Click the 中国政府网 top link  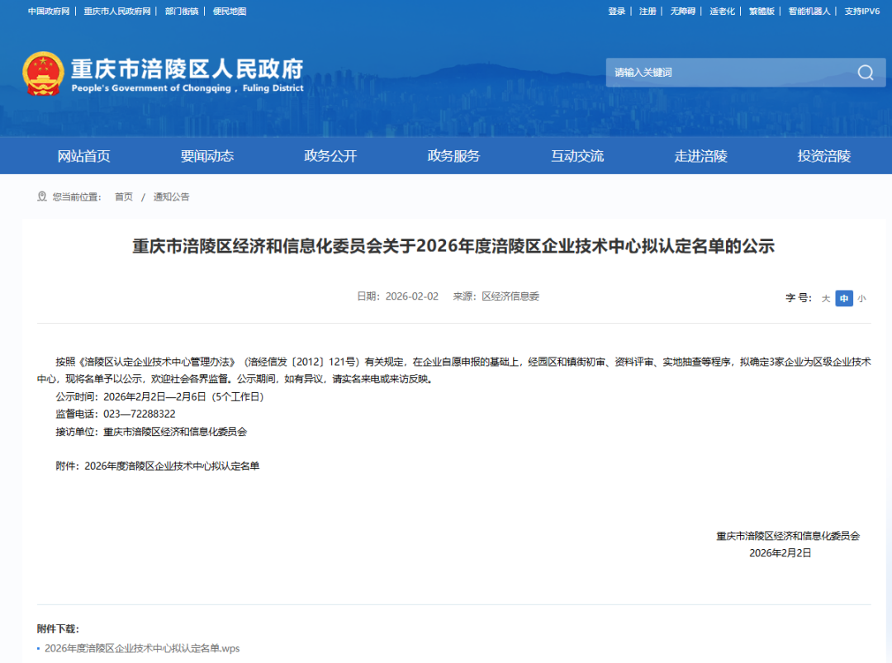[49, 12]
